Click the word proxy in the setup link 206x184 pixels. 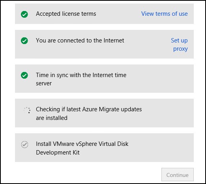click(x=180, y=49)
